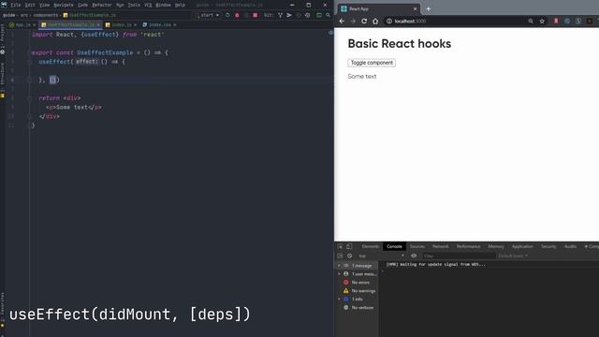Open the 'start' run configuration dropdown
The width and height of the screenshot is (599, 337).
pyautogui.click(x=208, y=15)
